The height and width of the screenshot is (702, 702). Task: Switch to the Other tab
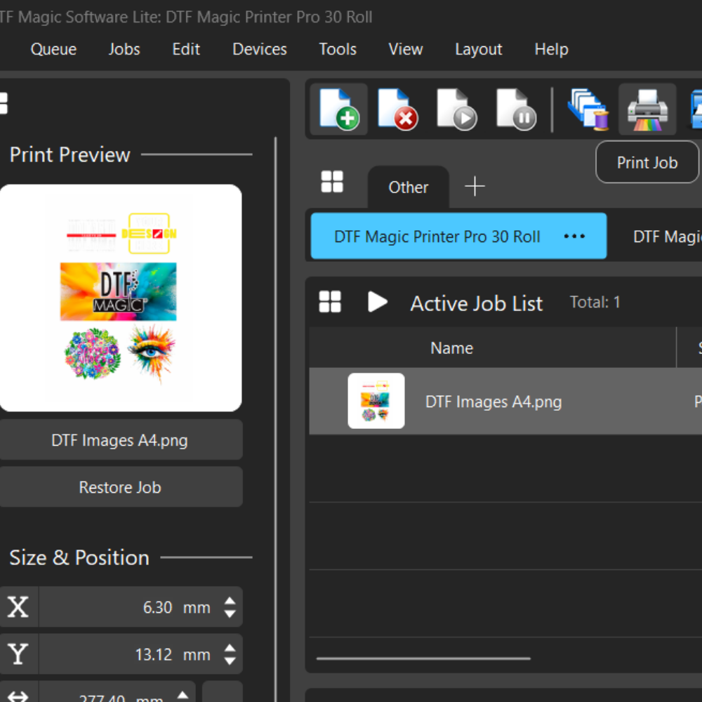(x=408, y=187)
